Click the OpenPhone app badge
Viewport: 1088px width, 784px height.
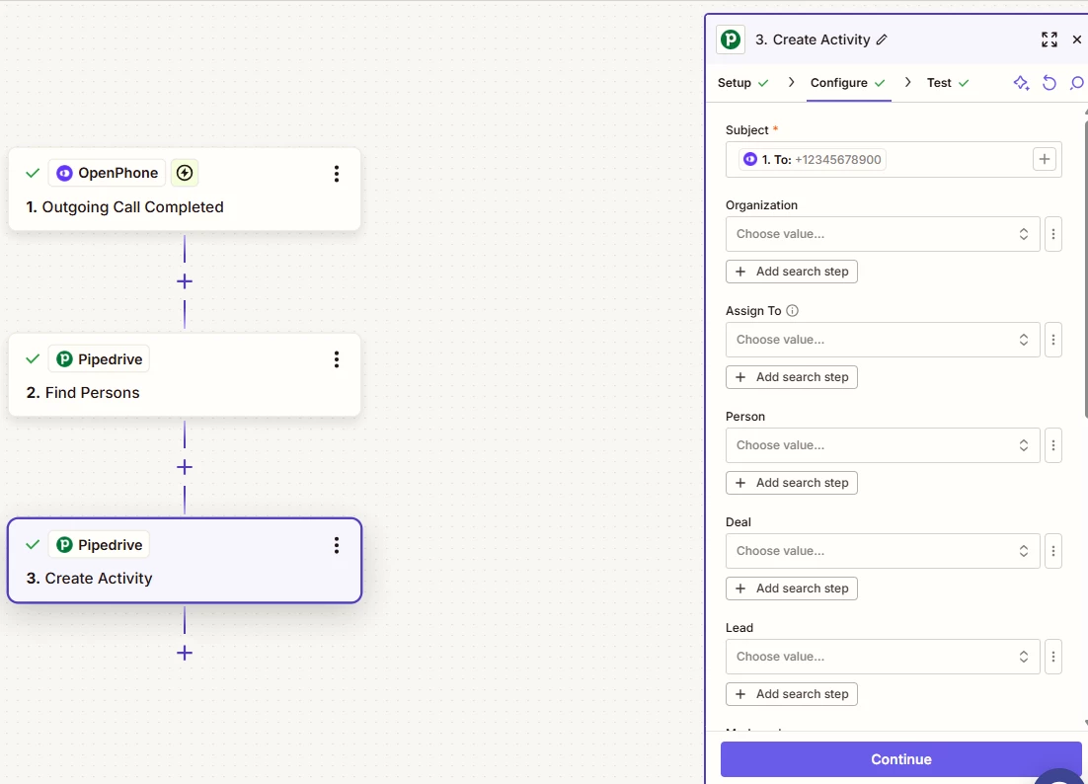[x=107, y=173]
